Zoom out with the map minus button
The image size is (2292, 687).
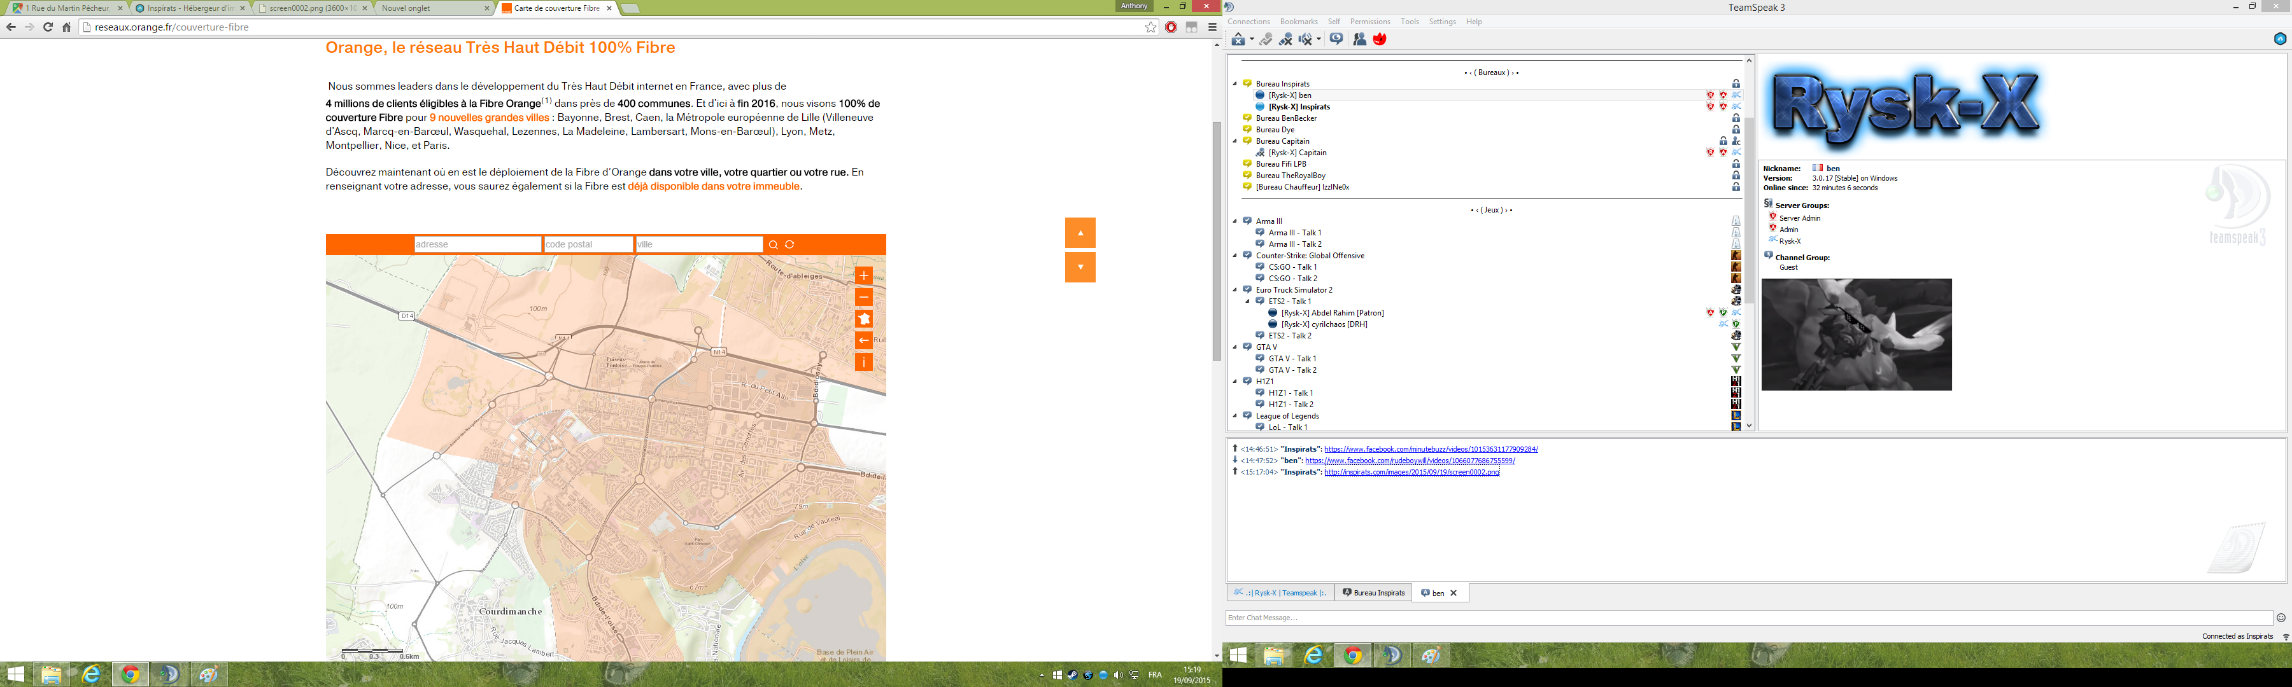click(x=864, y=298)
